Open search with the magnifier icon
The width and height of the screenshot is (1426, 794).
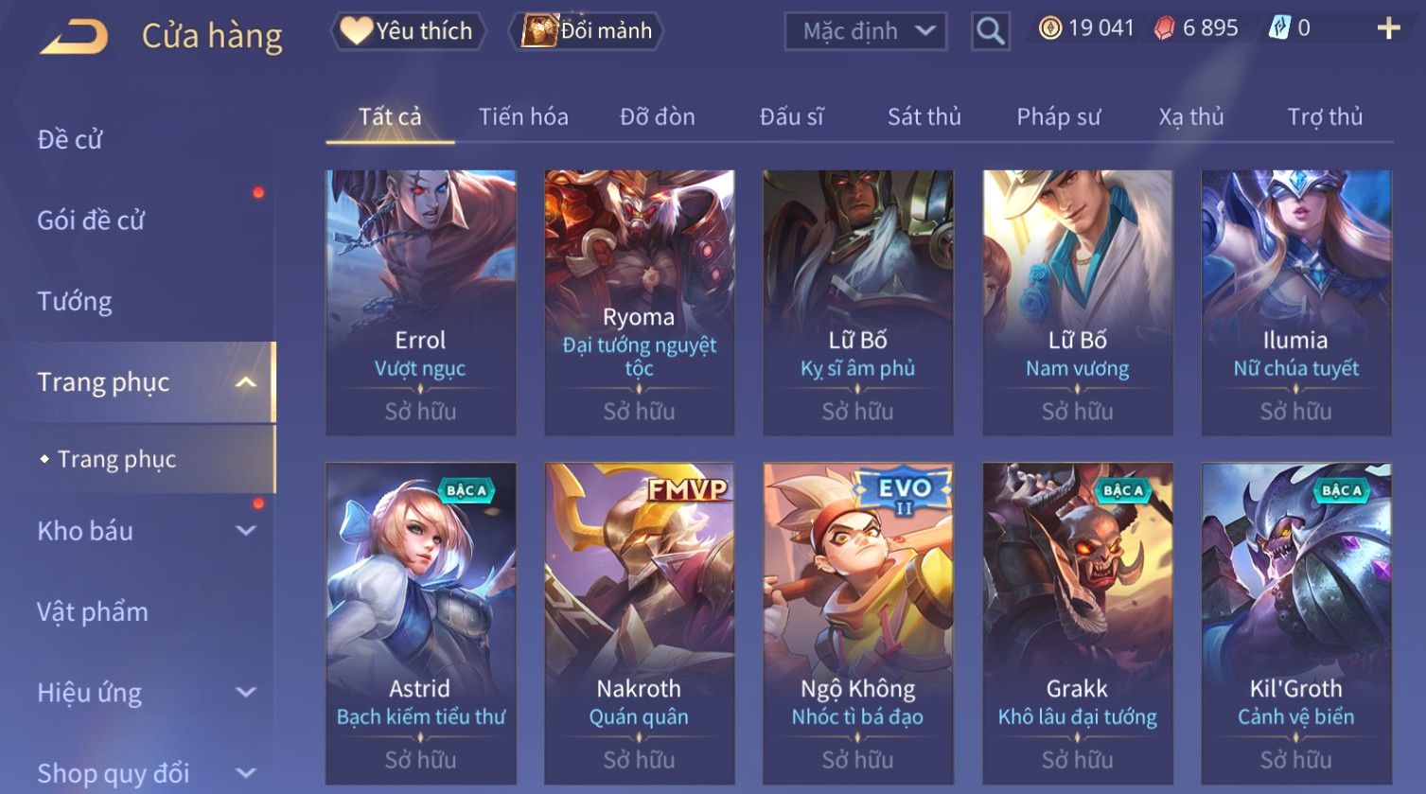[990, 32]
